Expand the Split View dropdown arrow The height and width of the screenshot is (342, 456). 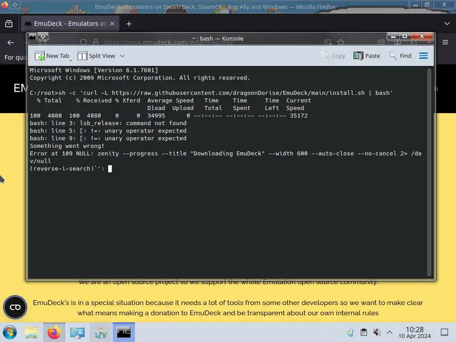point(122,56)
